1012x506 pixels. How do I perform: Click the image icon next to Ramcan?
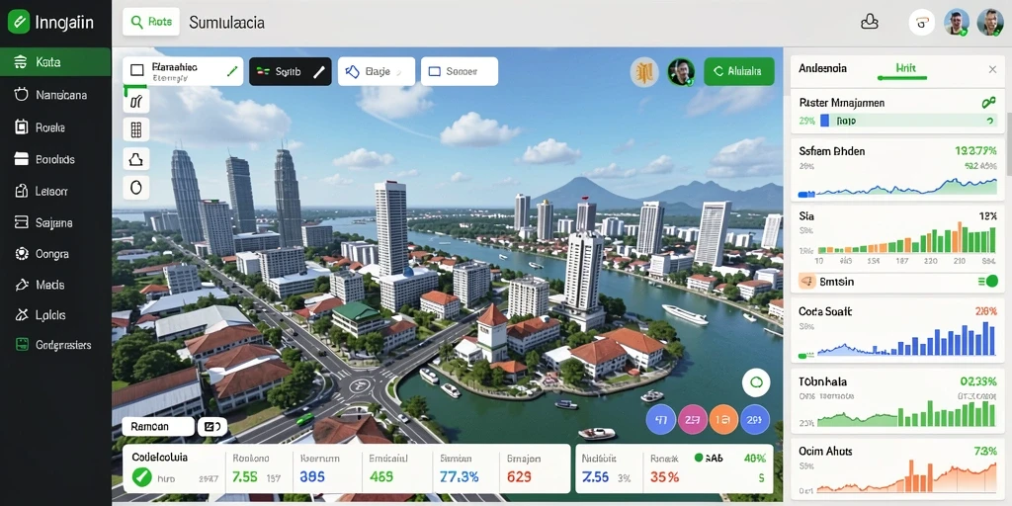212,427
